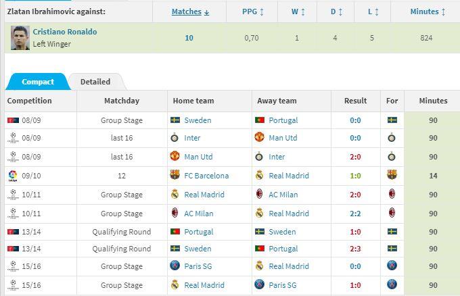Sort by L losses column
Image resolution: width=460 pixels, height=296 pixels.
click(x=373, y=11)
